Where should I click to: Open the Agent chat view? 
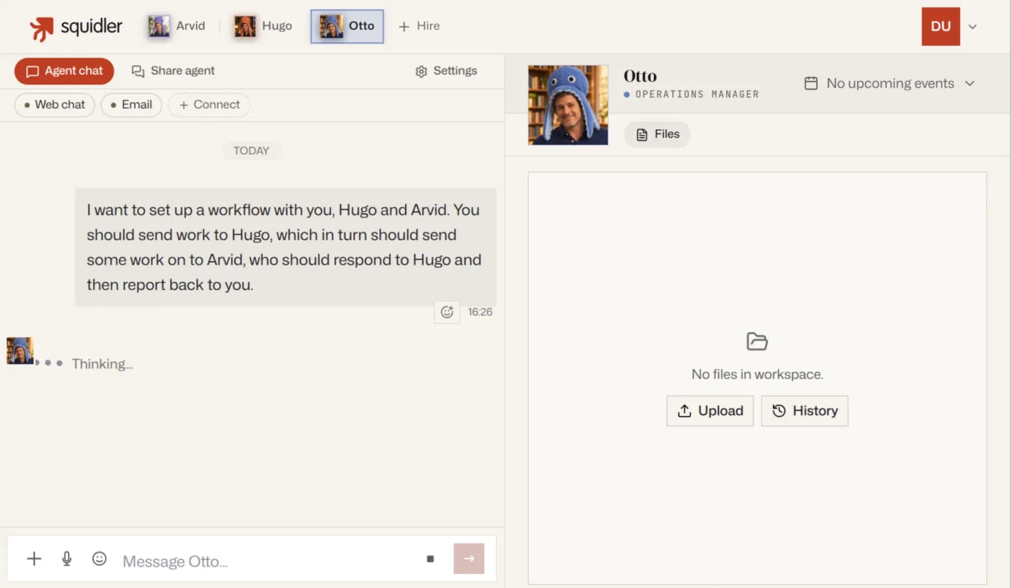[x=64, y=71]
